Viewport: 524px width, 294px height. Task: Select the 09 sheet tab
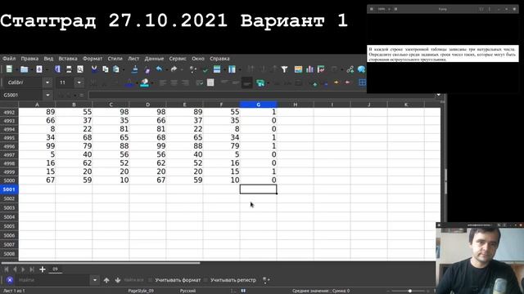click(55, 269)
